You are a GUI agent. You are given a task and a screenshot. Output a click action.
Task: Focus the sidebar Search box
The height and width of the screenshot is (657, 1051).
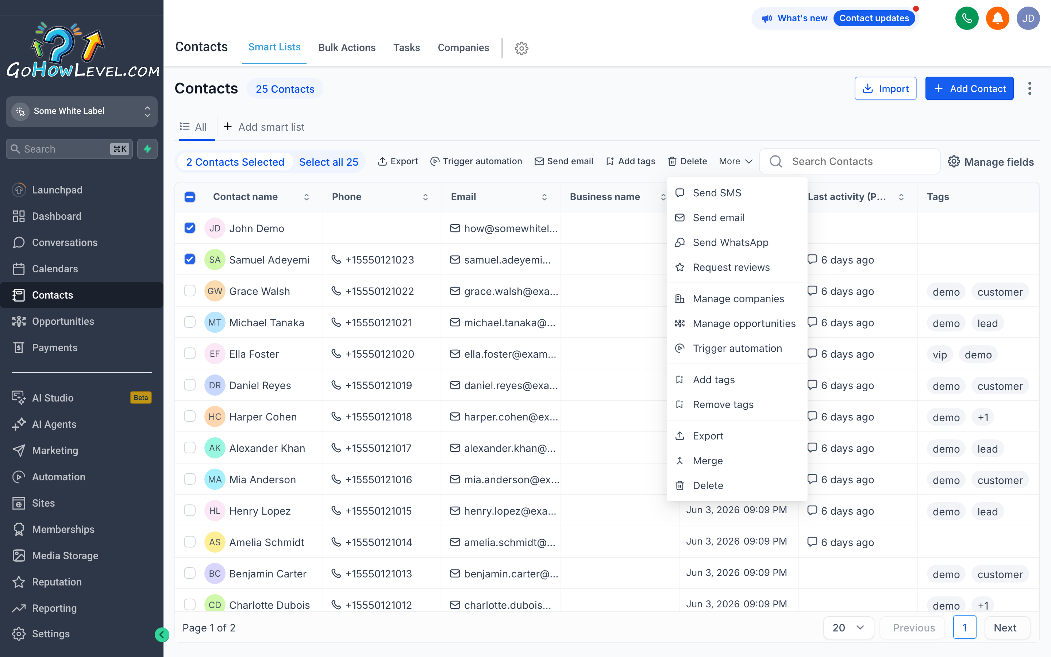tap(69, 149)
